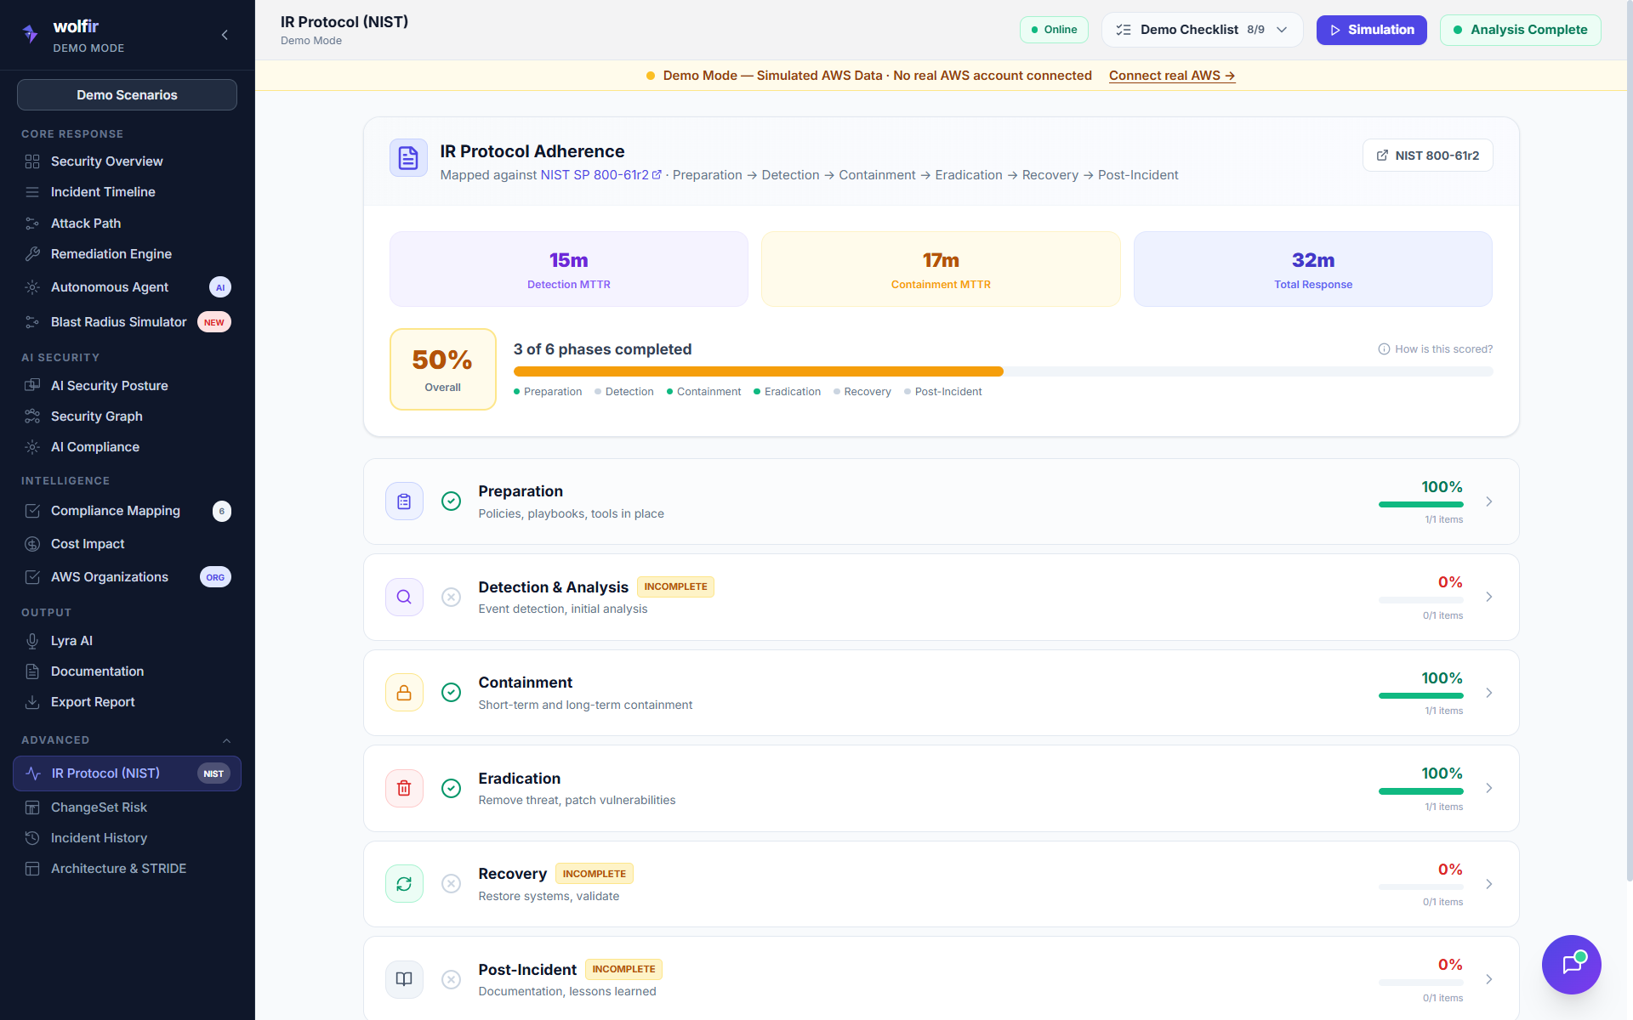Click the orange phases completed progress bar
The image size is (1633, 1020).
coord(758,371)
